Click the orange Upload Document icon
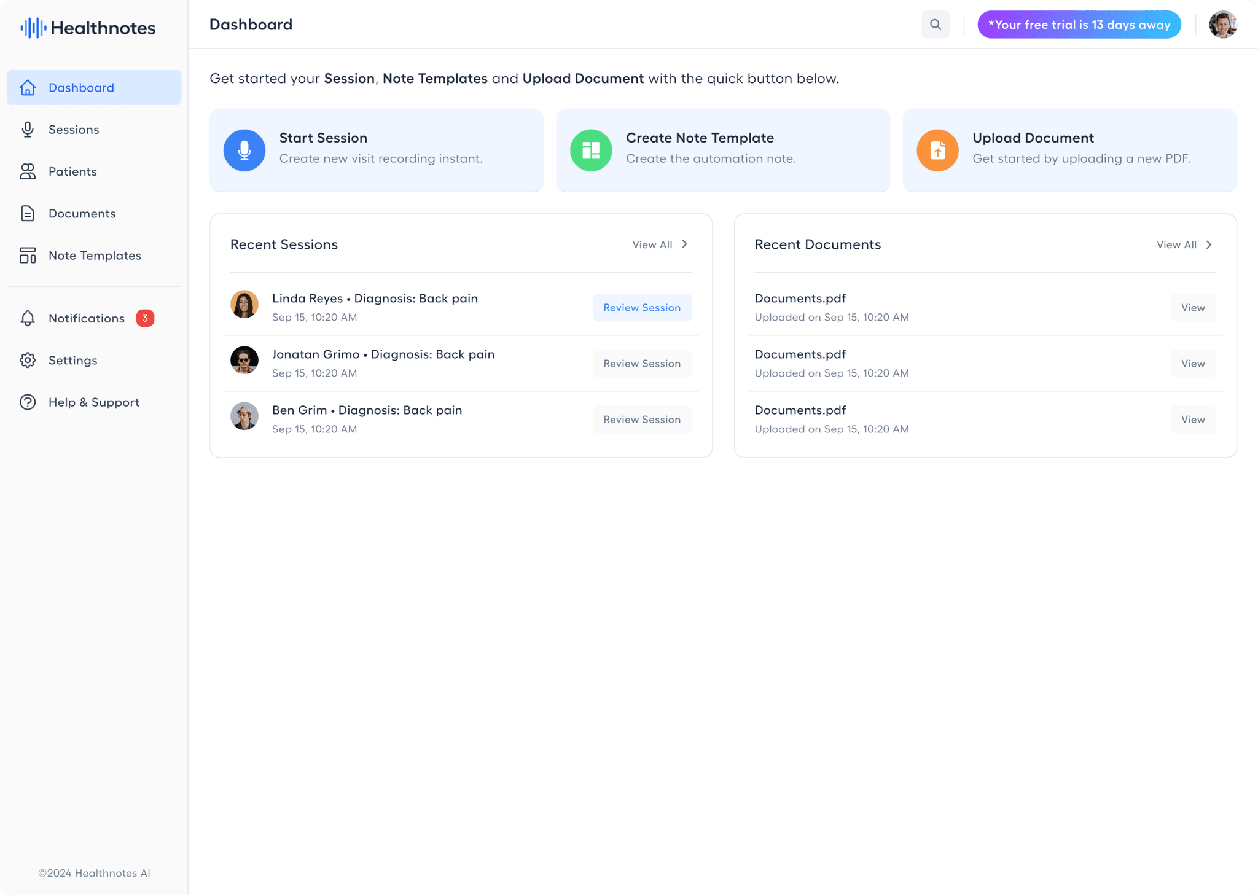Image resolution: width=1258 pixels, height=895 pixels. click(937, 150)
